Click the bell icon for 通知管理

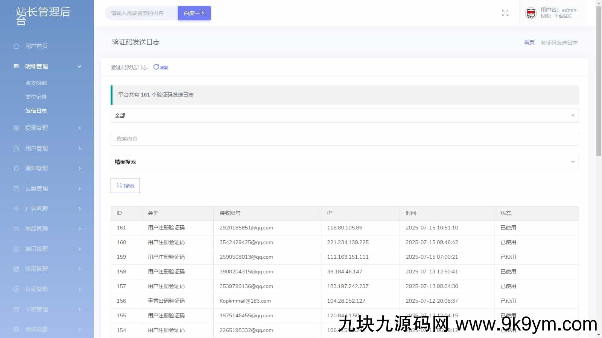[x=16, y=168]
